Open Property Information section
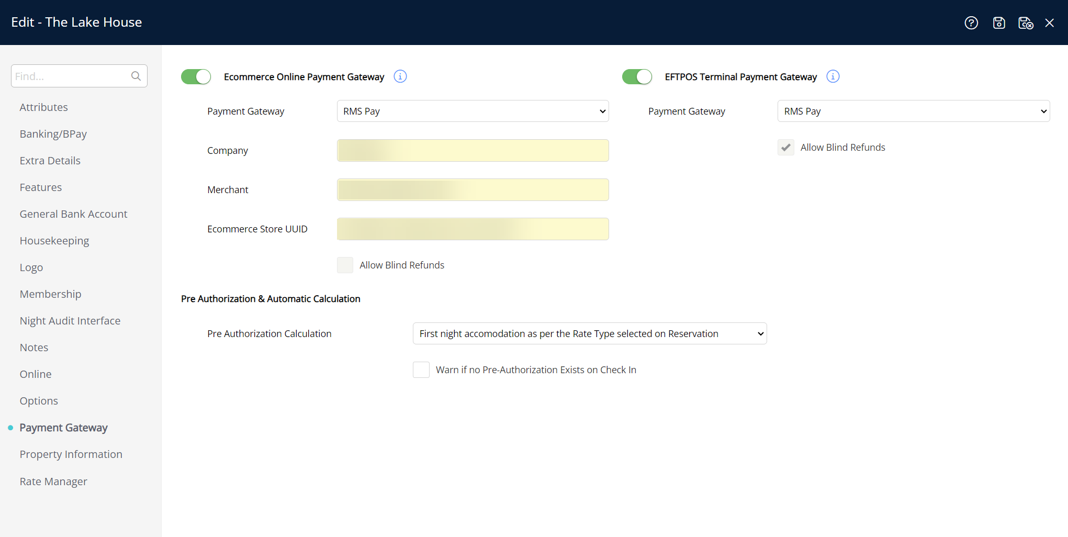1068x537 pixels. click(71, 454)
